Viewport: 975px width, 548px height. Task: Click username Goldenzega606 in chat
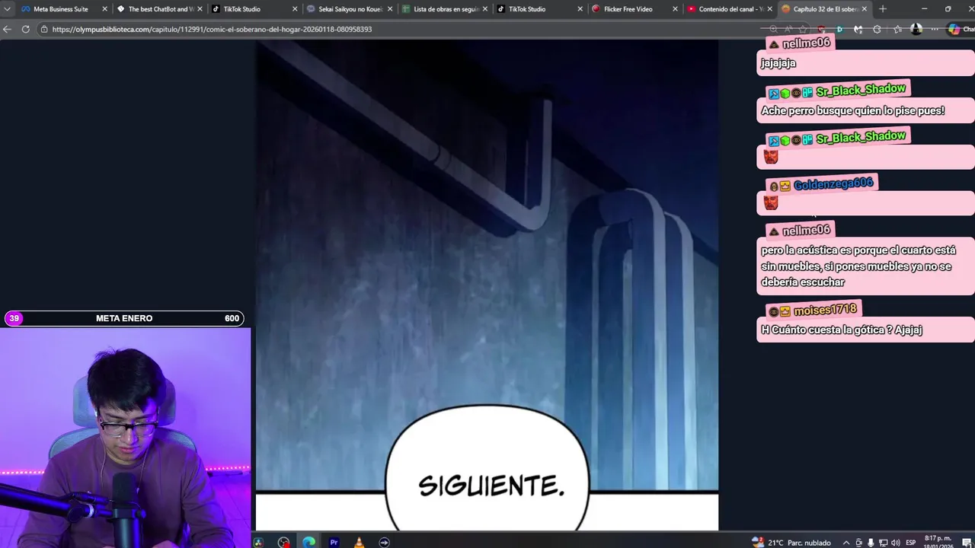[x=833, y=184]
